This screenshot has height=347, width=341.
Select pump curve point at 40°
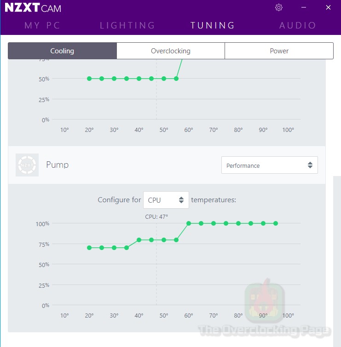coord(139,240)
